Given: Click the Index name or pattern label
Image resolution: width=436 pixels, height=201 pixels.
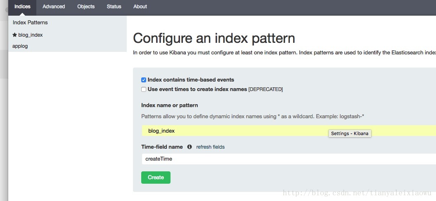Looking at the screenshot, I should click(x=170, y=105).
